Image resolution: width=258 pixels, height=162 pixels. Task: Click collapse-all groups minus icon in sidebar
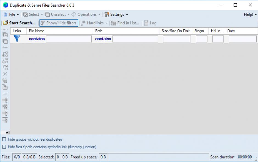pos(5,41)
